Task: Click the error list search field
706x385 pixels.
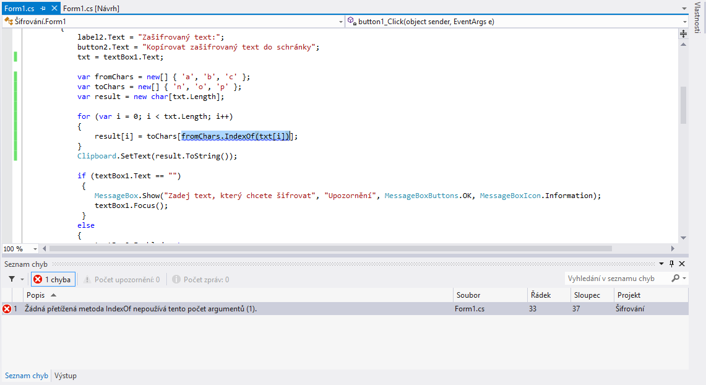Action: 616,279
